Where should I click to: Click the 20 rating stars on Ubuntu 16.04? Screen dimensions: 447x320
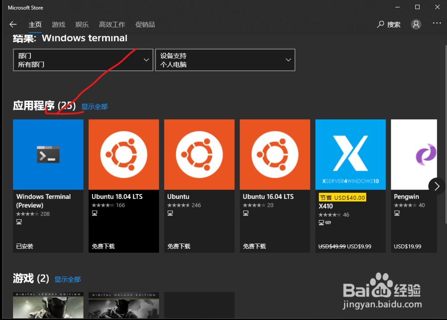pyautogui.click(x=254, y=205)
